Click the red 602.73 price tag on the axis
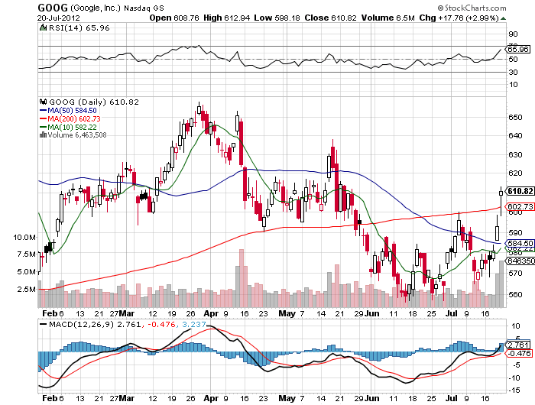535x405 pixels. [x=520, y=206]
